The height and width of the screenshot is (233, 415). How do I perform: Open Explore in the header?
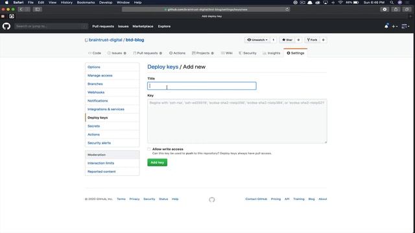coord(164,27)
